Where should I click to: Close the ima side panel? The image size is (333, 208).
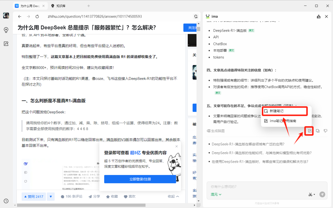[327, 17]
